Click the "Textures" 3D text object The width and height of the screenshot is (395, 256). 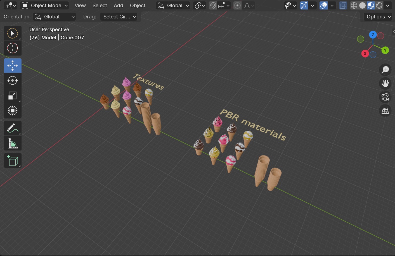(x=148, y=82)
